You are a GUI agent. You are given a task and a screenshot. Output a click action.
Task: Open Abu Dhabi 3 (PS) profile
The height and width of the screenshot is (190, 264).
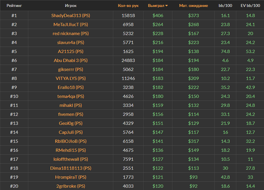tap(71, 60)
